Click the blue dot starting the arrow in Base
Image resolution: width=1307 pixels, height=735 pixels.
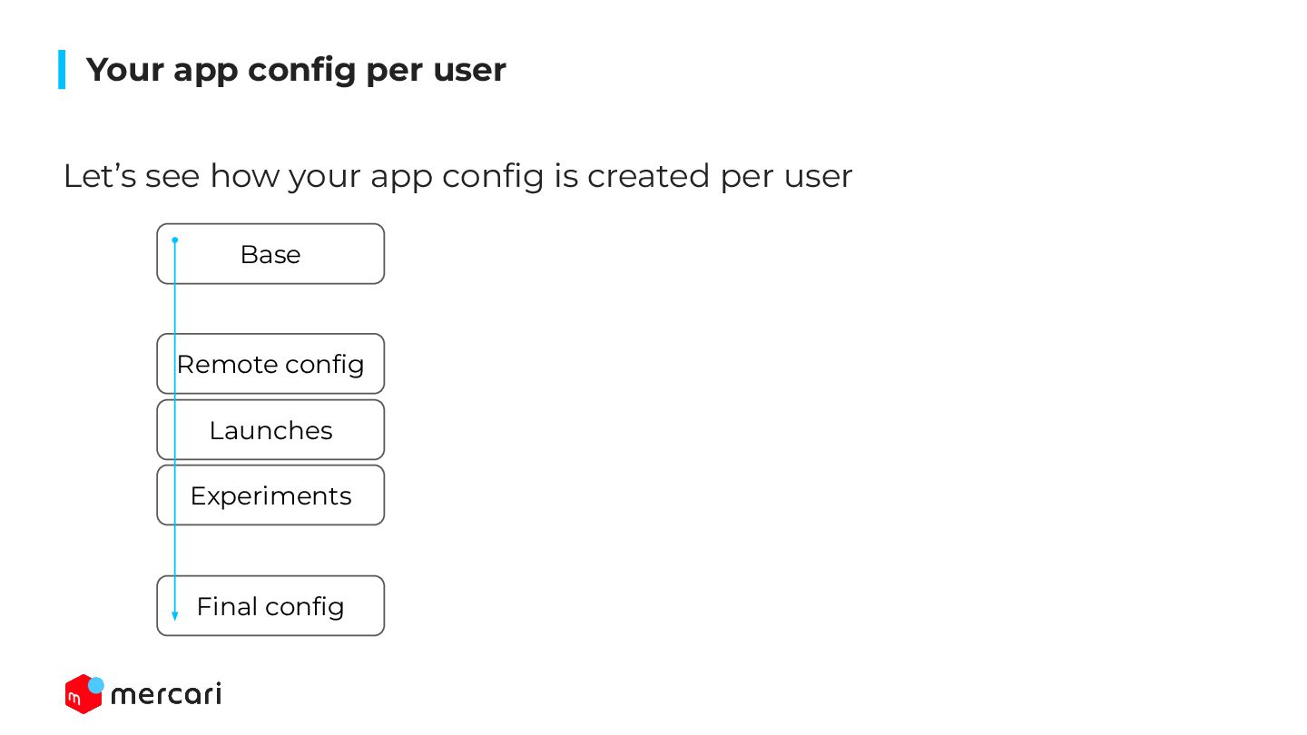click(x=175, y=240)
